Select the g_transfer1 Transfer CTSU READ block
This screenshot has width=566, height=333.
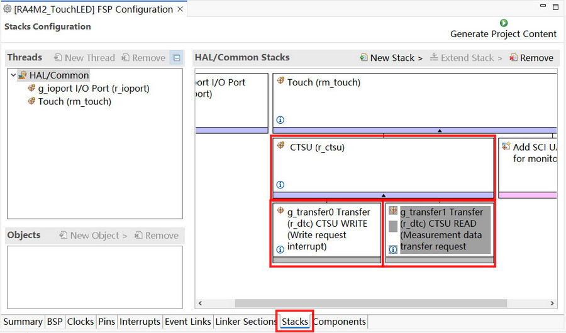pos(440,233)
